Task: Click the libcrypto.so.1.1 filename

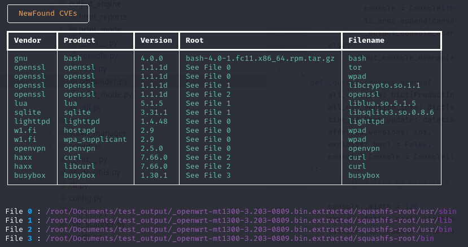Action: (x=384, y=86)
